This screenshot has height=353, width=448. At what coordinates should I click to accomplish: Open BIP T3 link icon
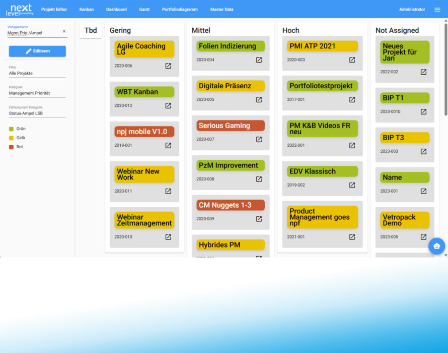coord(423,151)
